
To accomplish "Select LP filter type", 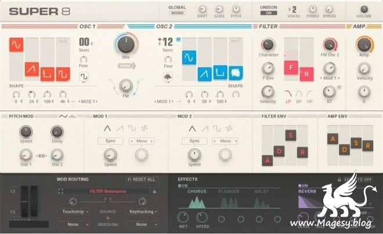I will coord(288,97).
